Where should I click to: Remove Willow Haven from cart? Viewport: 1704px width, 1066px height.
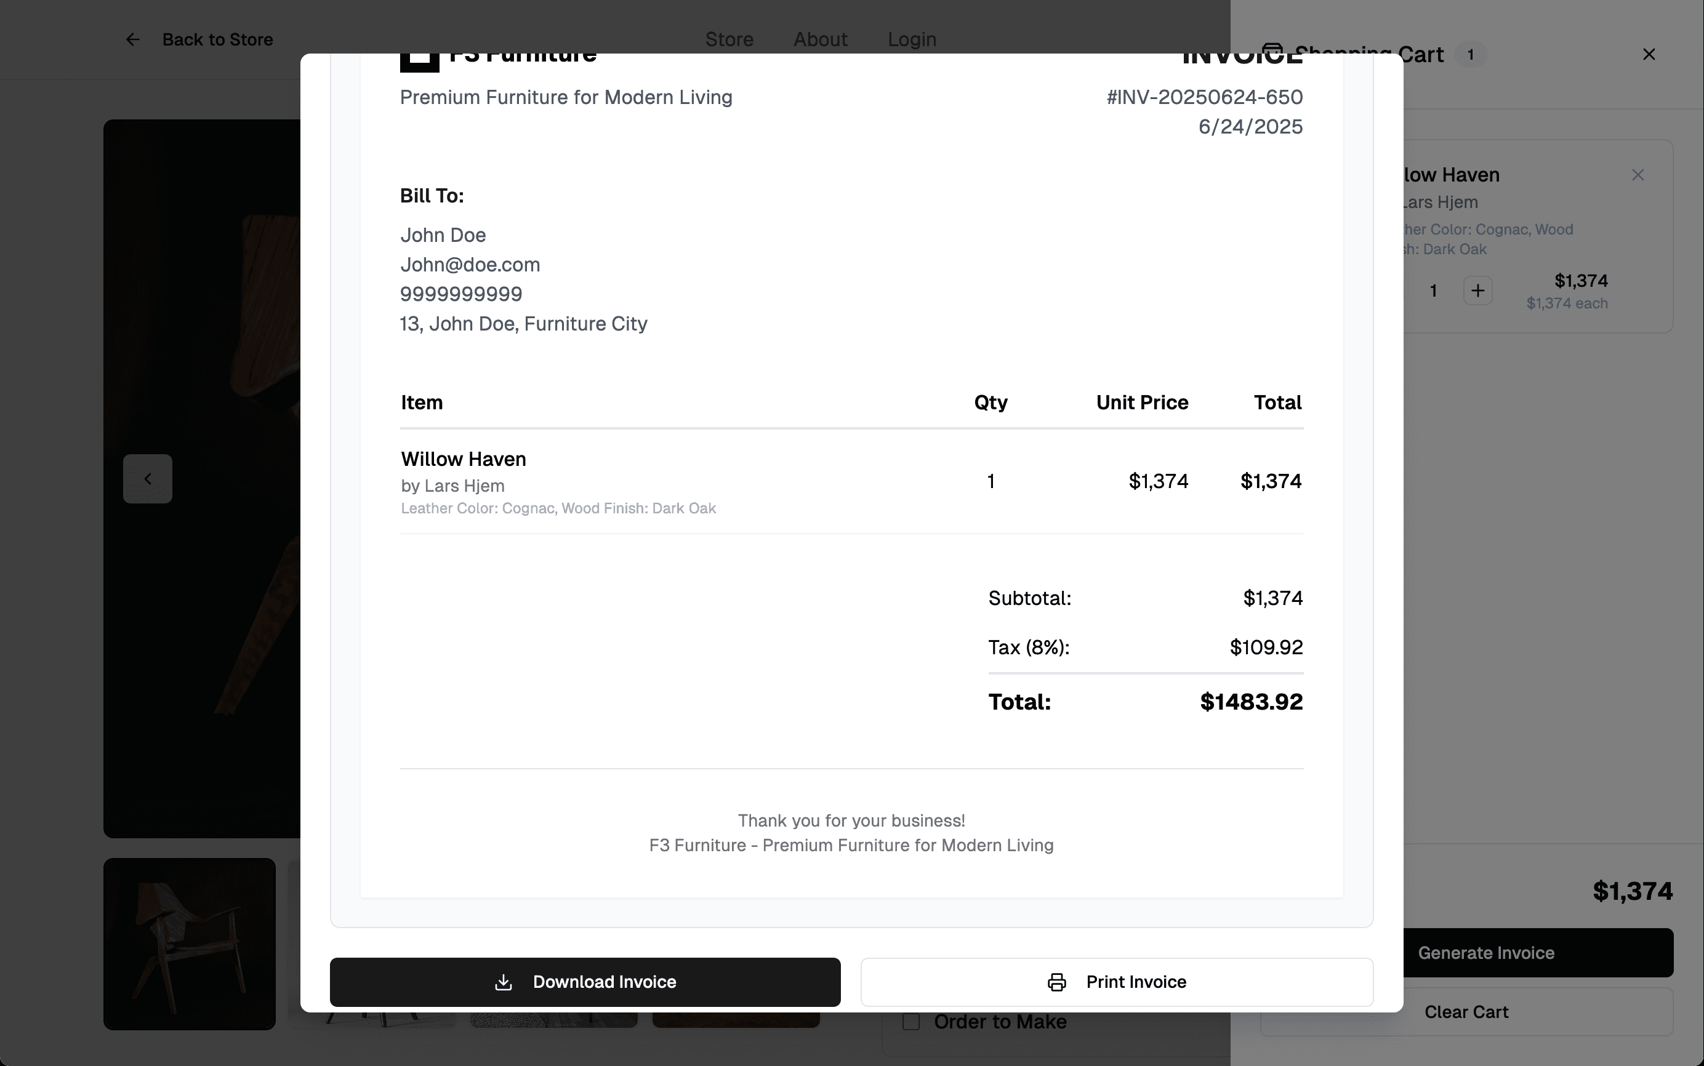tap(1638, 175)
